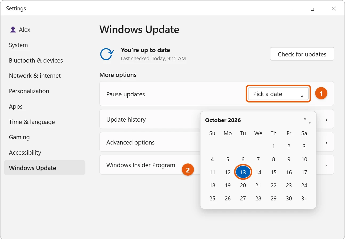
Task: Expand Update history chevron
Action: pos(326,120)
